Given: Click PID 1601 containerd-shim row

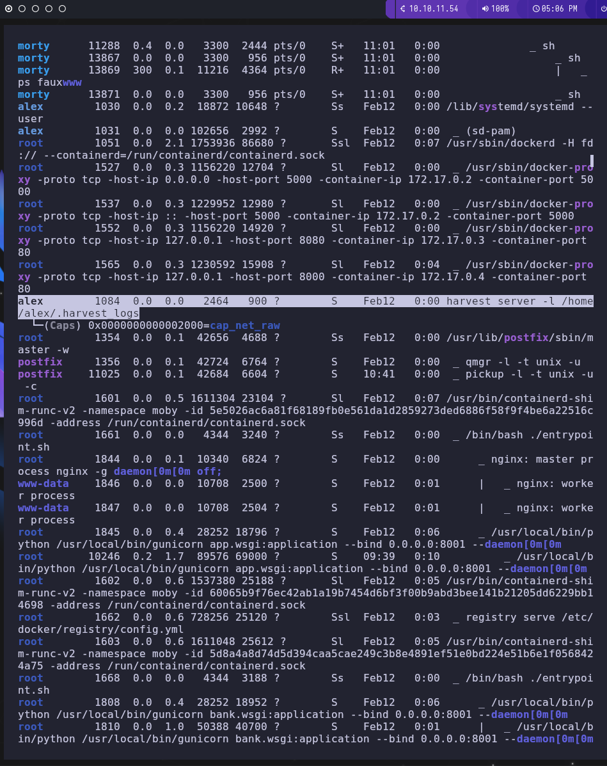Looking at the screenshot, I should tap(107, 399).
